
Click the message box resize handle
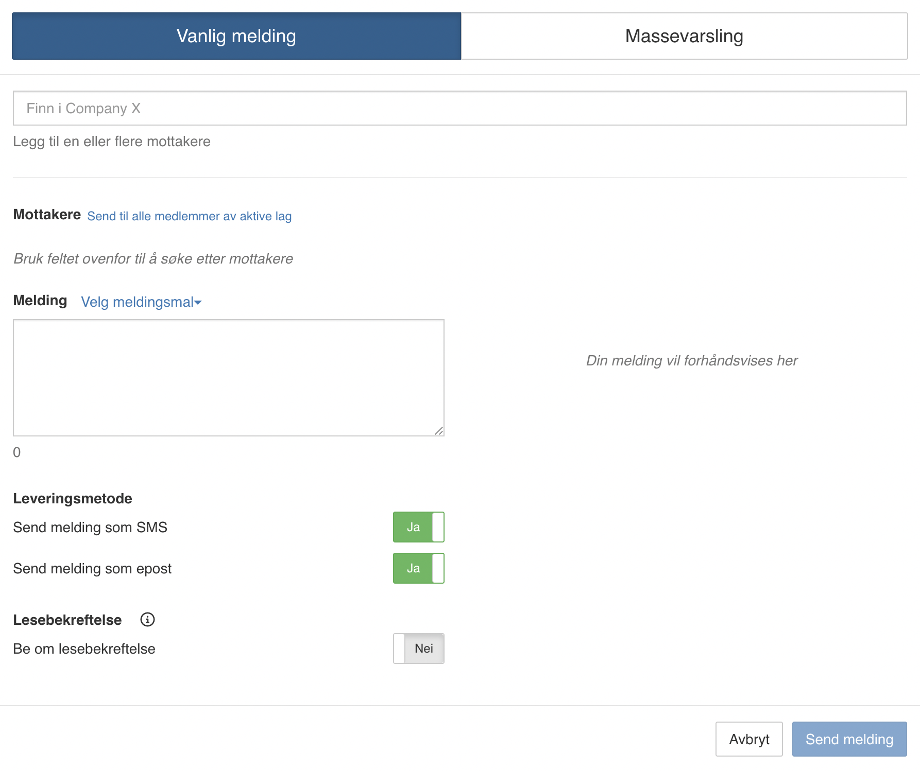[439, 431]
